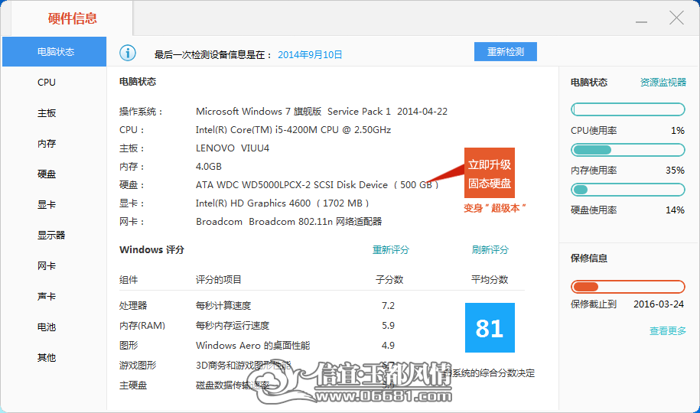This screenshot has height=413, width=700.
Task: Click the detection date 2014年9月10日
Action: [x=310, y=54]
